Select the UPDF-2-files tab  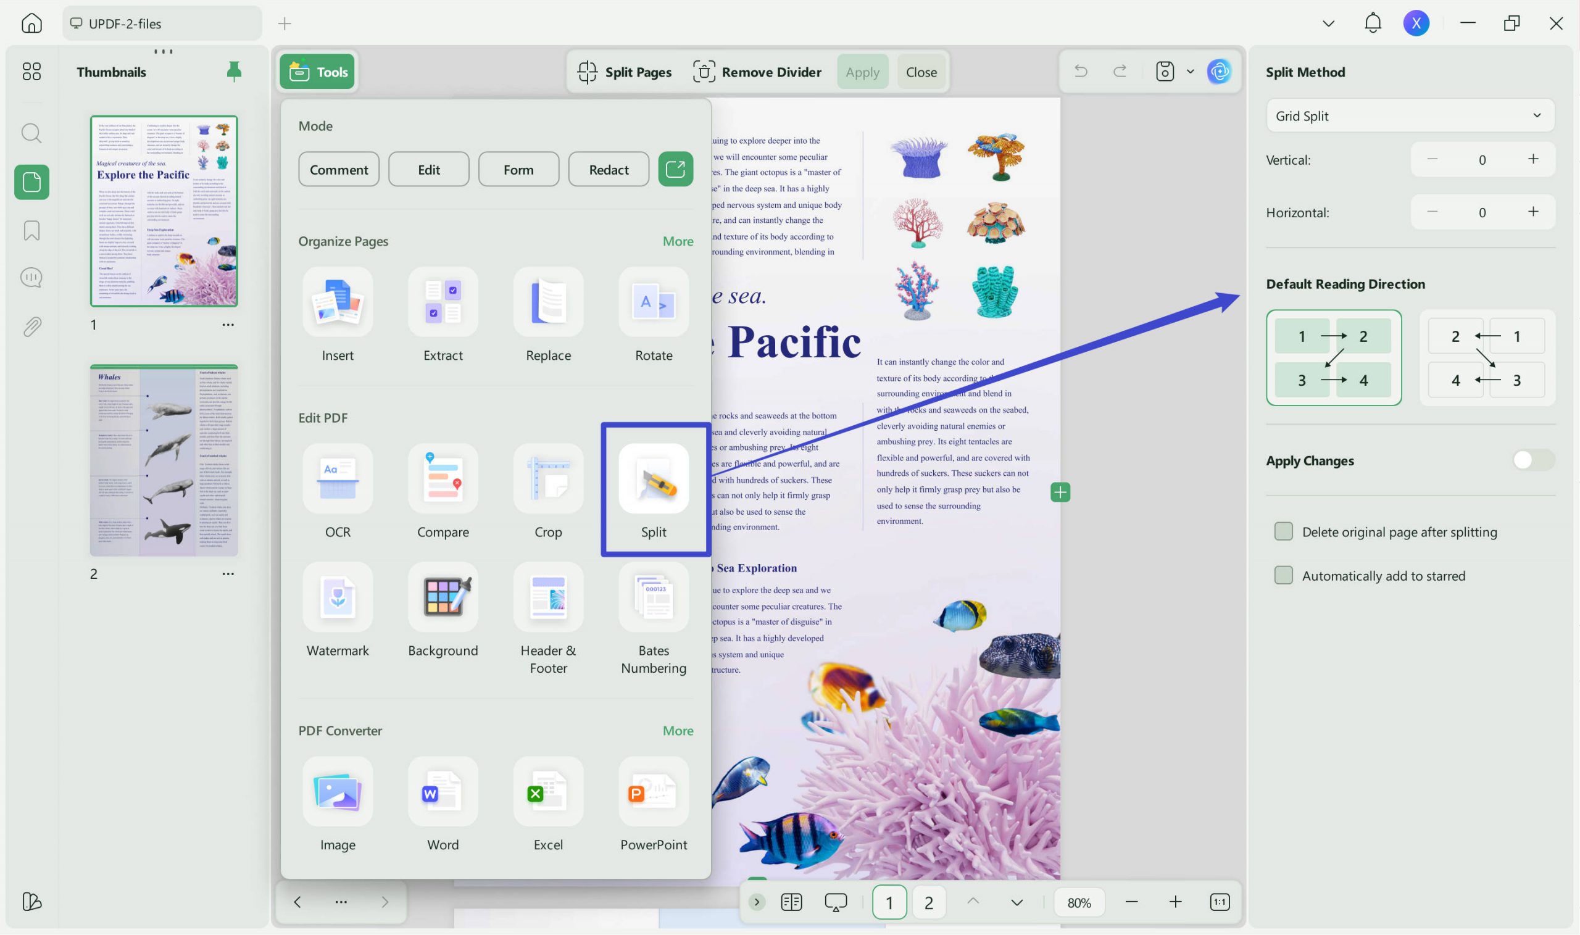click(x=162, y=23)
